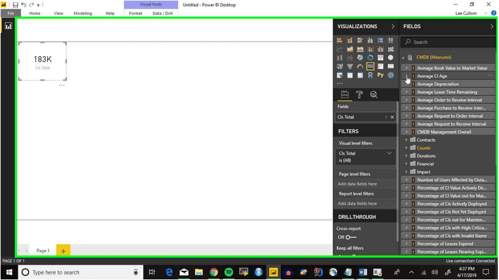The width and height of the screenshot is (499, 280).
Task: Choose the Matrix visualization
Action: pos(360,75)
